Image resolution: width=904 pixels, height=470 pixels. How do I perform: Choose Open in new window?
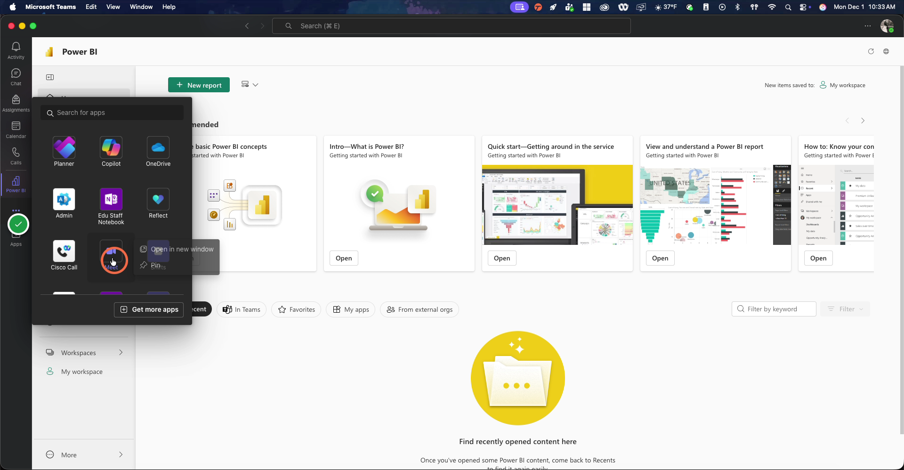click(x=177, y=249)
